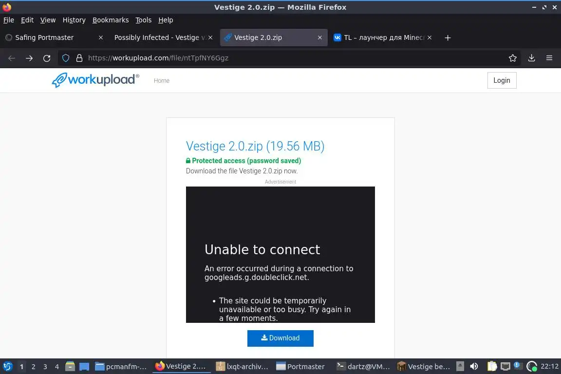Open the View menu
The image size is (561, 374).
click(x=48, y=20)
